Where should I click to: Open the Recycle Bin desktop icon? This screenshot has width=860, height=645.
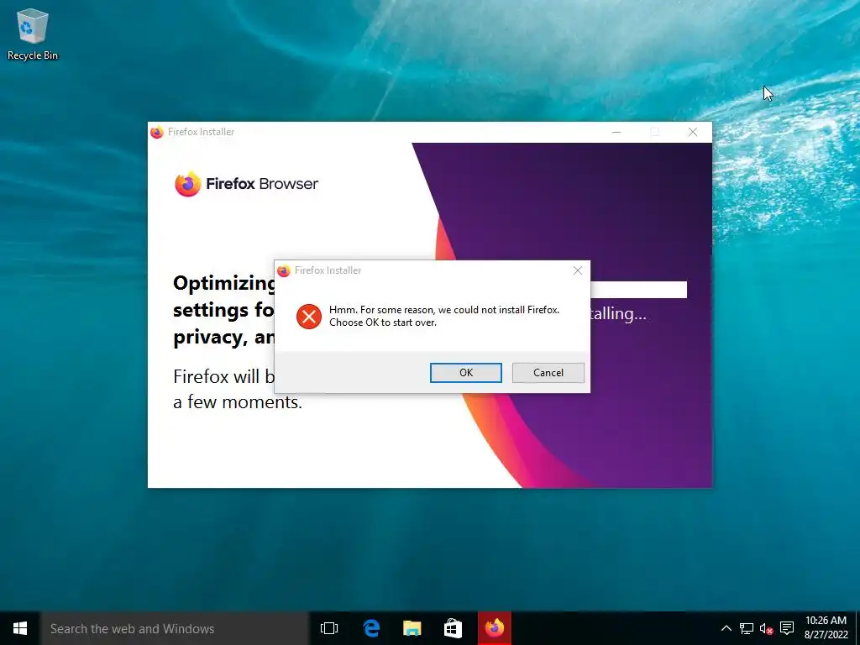click(x=33, y=34)
